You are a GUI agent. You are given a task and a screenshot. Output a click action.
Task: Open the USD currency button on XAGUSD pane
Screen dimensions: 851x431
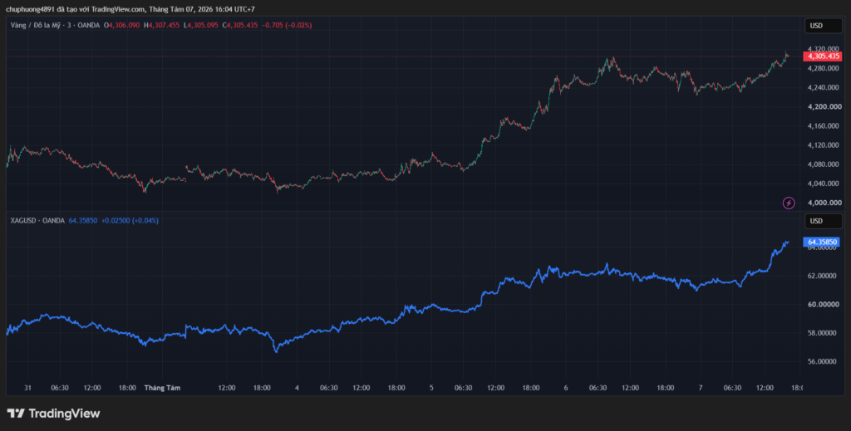[x=823, y=221]
